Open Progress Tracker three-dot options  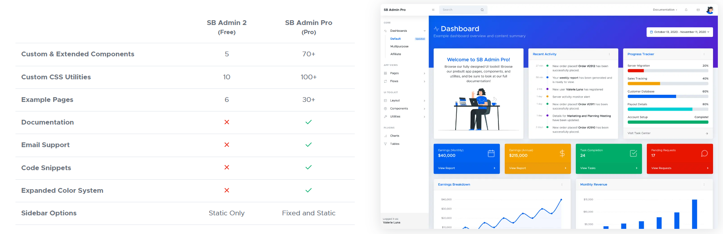[x=704, y=54]
